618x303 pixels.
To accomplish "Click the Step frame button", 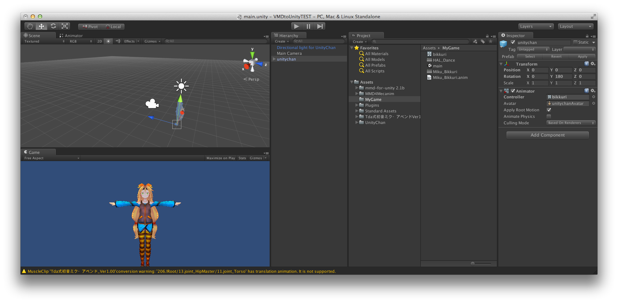I will pos(320,26).
